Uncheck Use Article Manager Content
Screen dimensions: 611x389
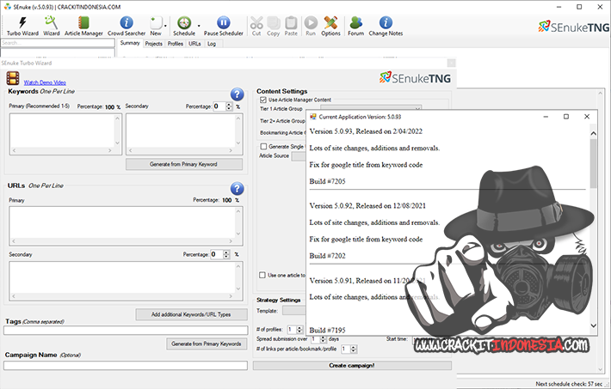[x=263, y=100]
